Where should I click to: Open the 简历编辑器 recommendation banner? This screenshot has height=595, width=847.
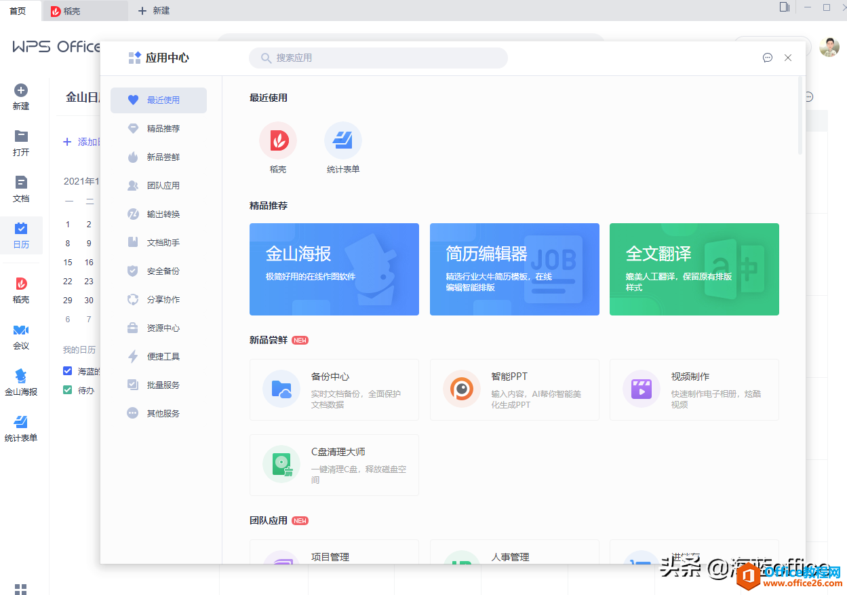(x=515, y=269)
